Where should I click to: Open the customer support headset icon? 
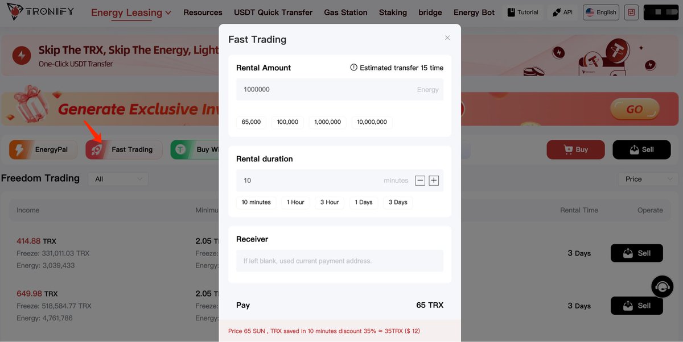[x=663, y=287]
